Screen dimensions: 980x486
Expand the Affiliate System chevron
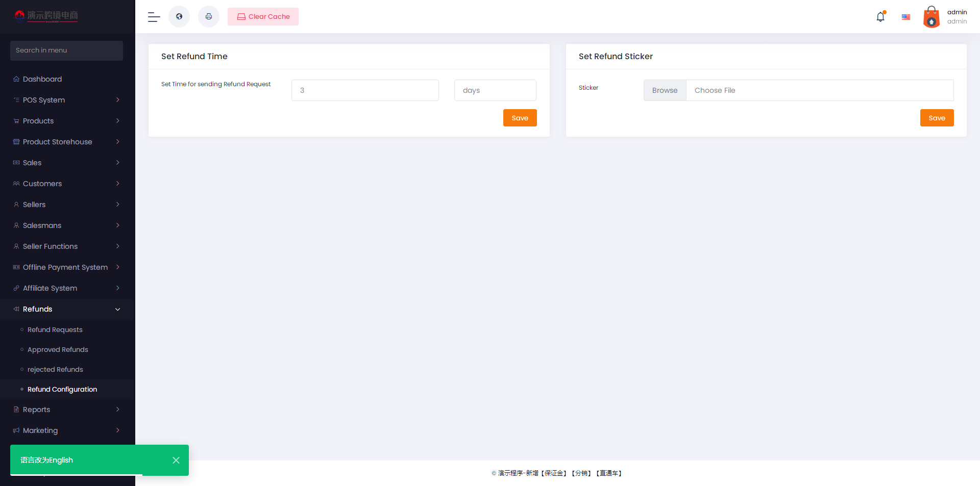click(118, 288)
